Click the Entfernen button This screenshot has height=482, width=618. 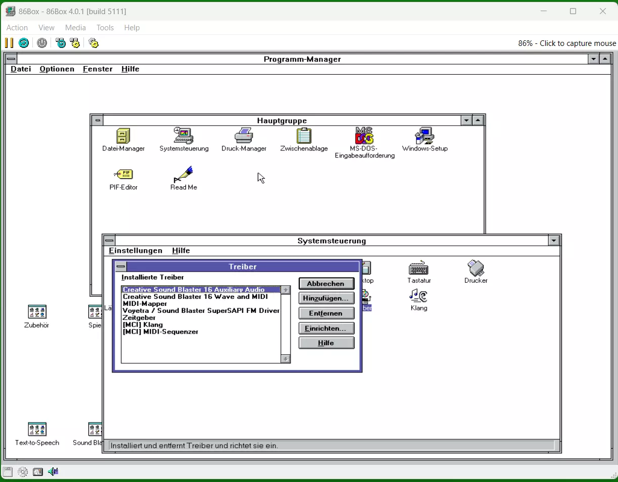(326, 313)
